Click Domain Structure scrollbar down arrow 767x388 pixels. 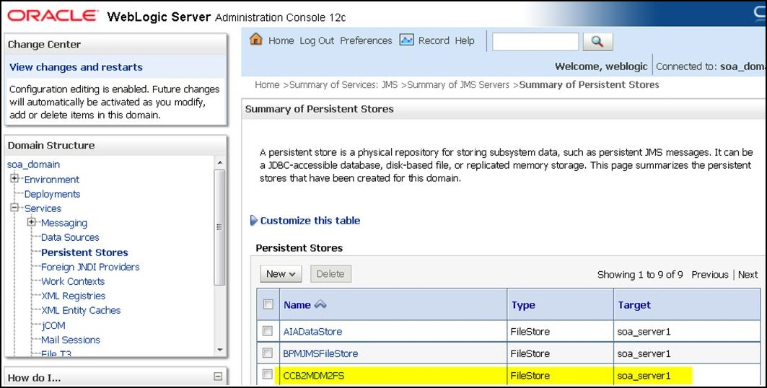point(219,350)
